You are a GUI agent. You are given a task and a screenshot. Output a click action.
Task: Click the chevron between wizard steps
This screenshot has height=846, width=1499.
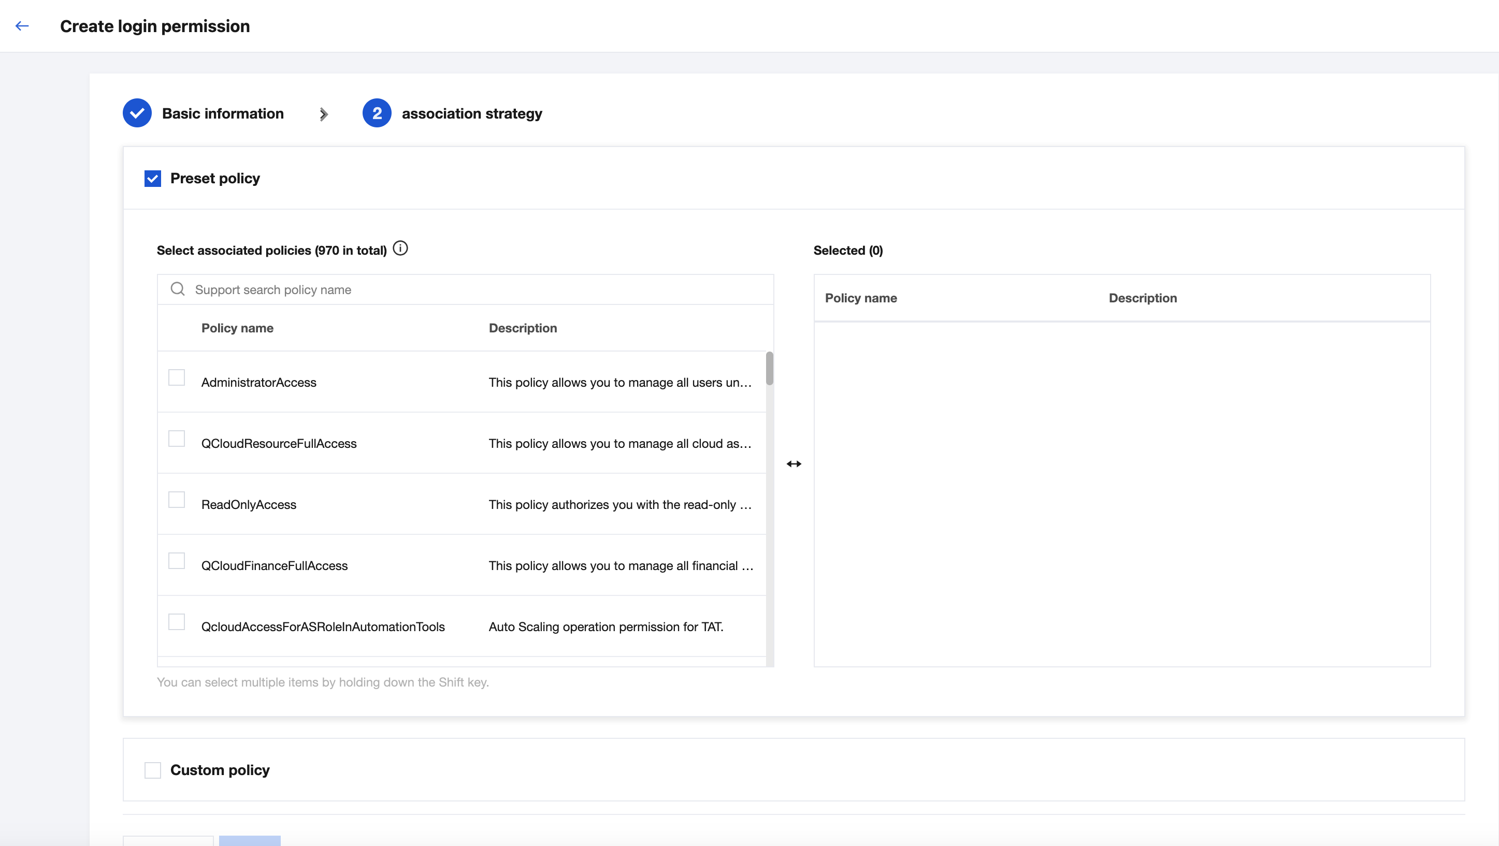click(324, 114)
